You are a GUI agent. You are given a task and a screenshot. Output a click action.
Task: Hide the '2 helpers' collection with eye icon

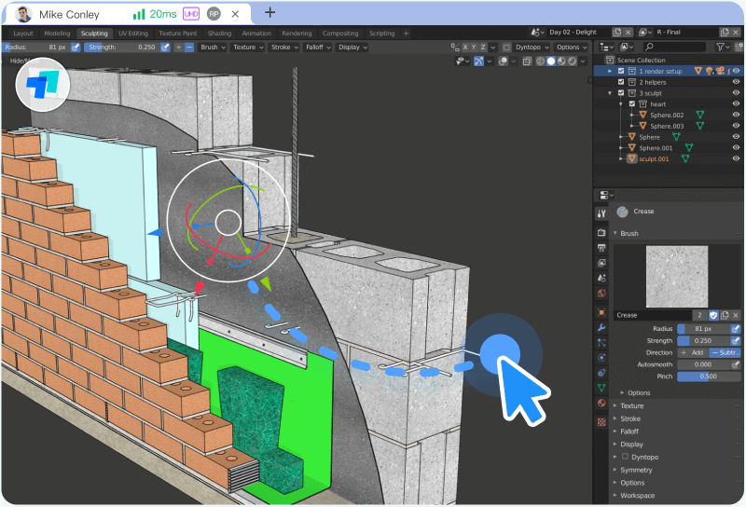(736, 82)
